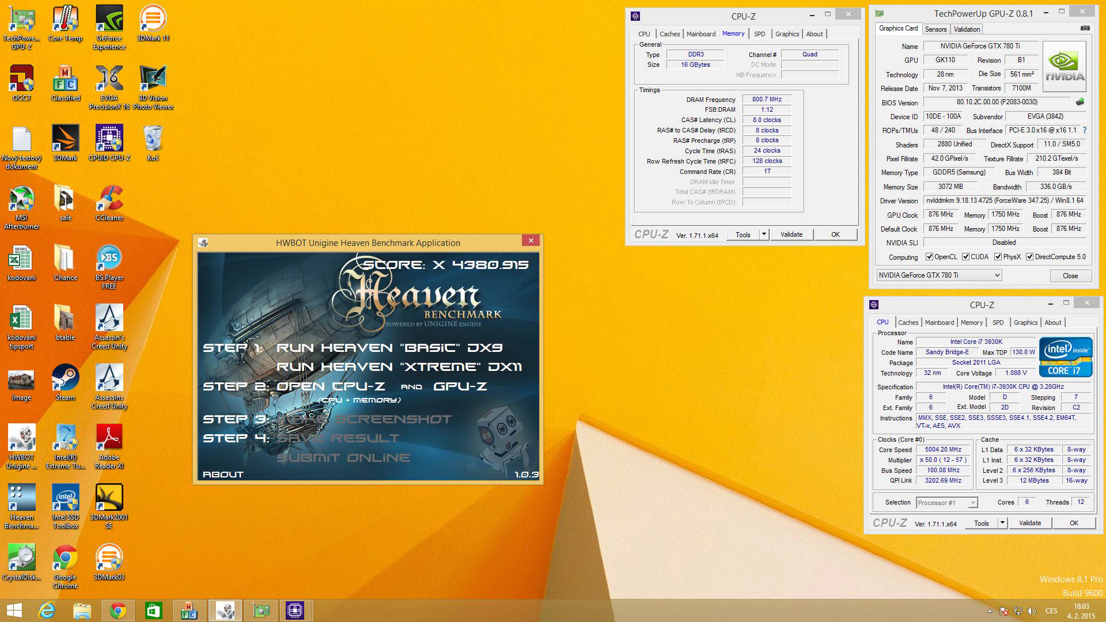This screenshot has height=622, width=1106.
Task: Switch to Validation tab in GPU-Z
Action: [x=967, y=29]
